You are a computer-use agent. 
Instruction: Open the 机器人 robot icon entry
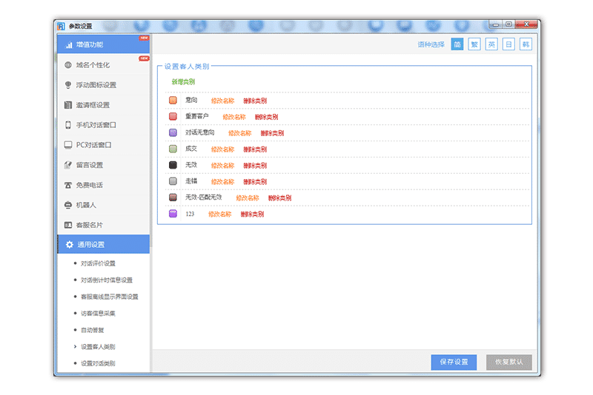pos(69,205)
